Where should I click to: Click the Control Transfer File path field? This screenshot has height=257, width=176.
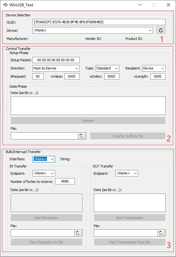[44, 136]
